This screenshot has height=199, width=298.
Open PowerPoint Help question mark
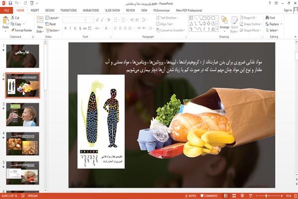(270, 3)
